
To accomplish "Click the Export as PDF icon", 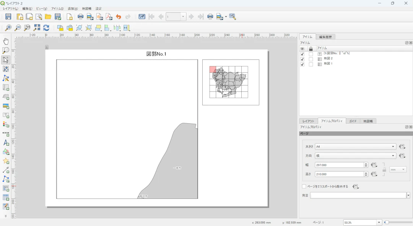I will coord(109,17).
